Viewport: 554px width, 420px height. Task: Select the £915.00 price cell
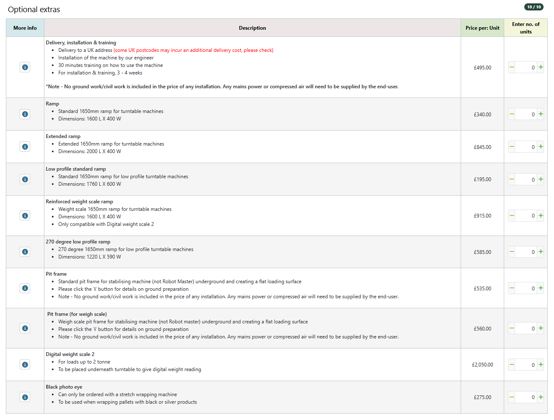tap(482, 216)
